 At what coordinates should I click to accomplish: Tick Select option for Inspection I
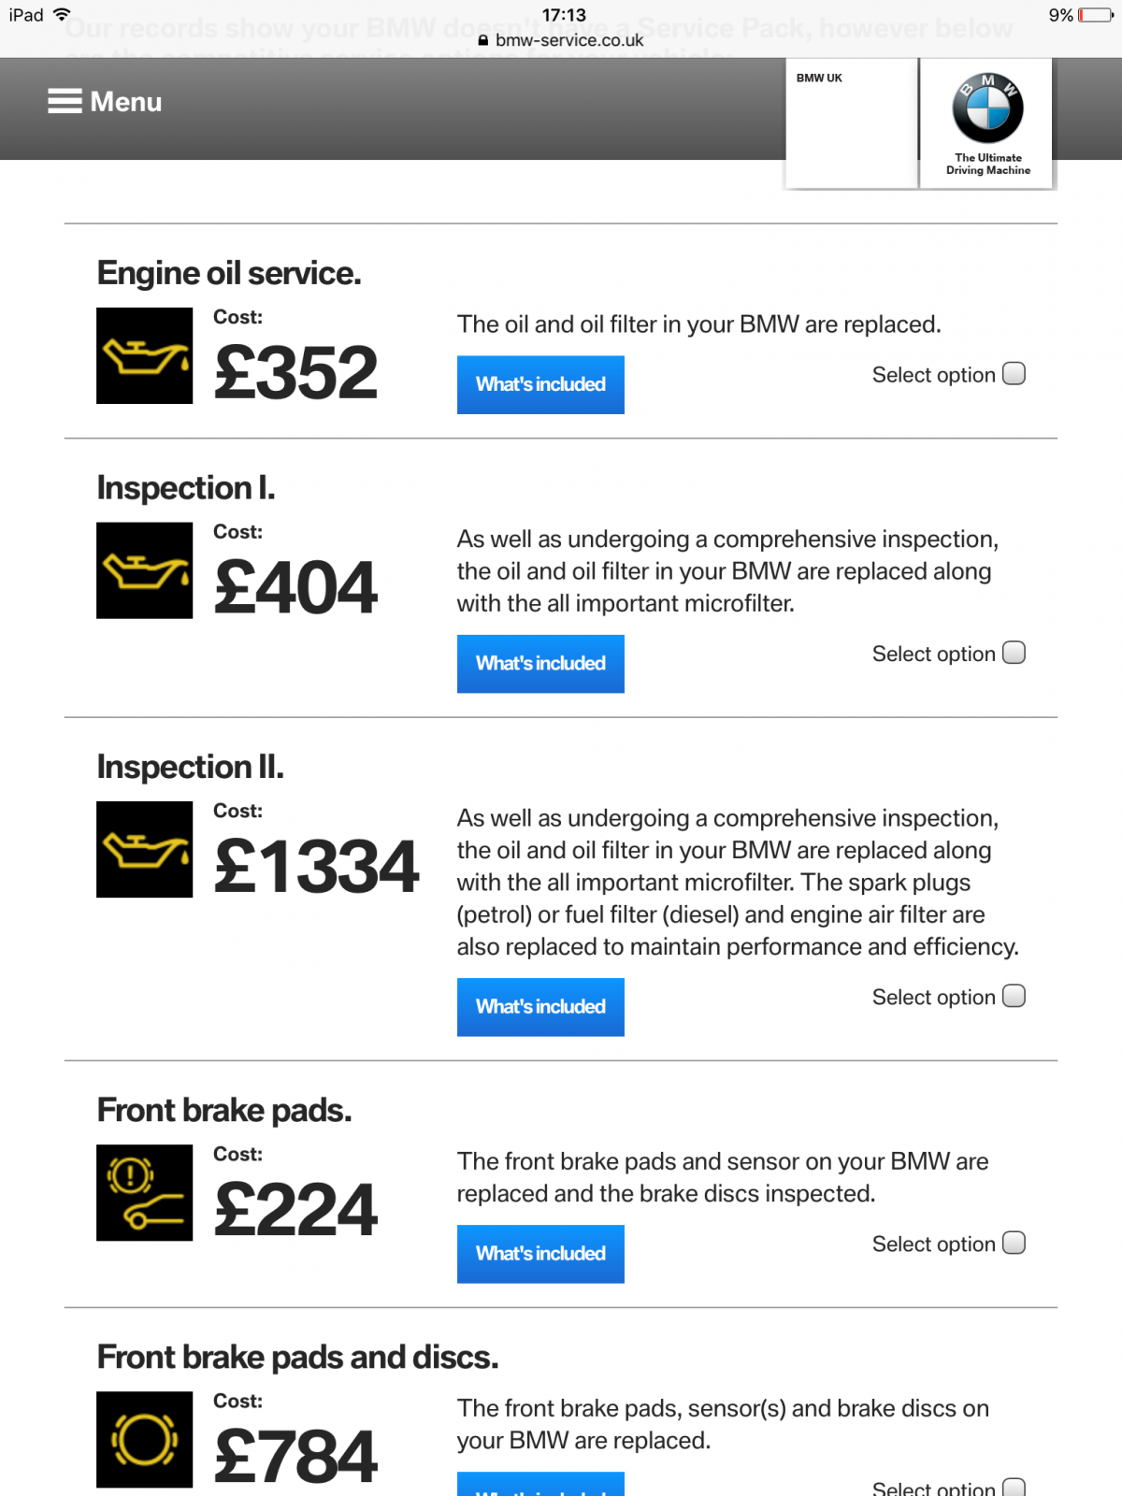tap(1014, 653)
